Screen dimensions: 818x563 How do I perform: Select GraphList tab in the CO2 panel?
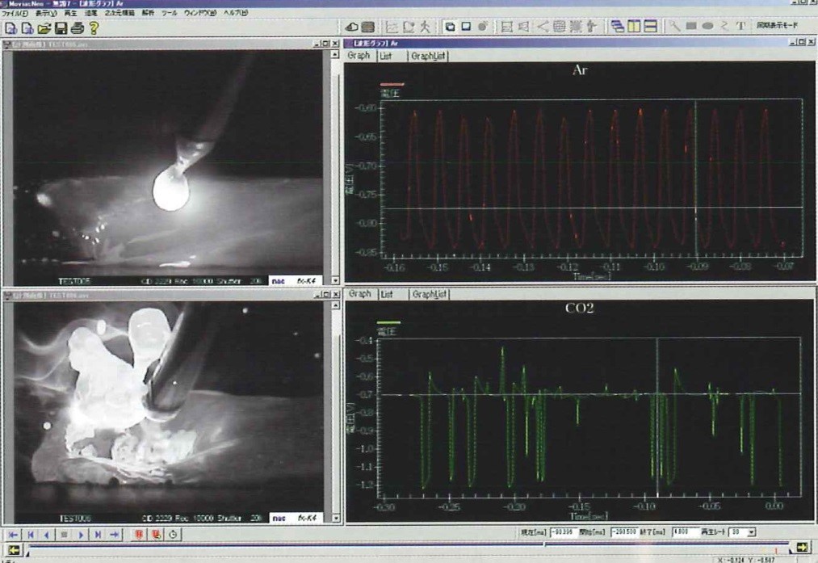coord(428,295)
